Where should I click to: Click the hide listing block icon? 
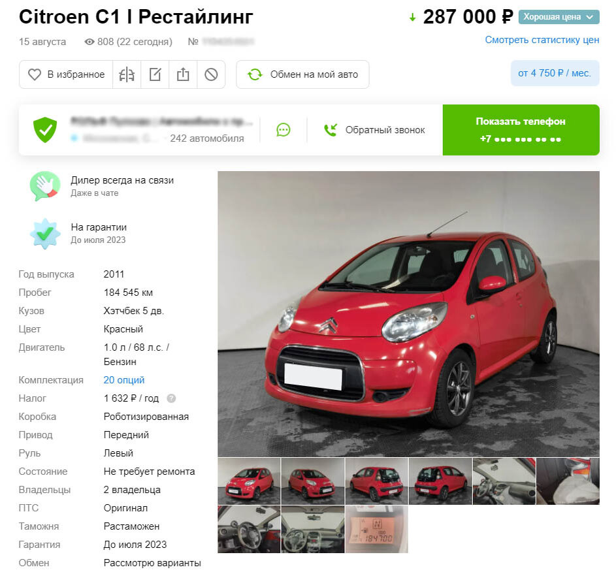211,74
